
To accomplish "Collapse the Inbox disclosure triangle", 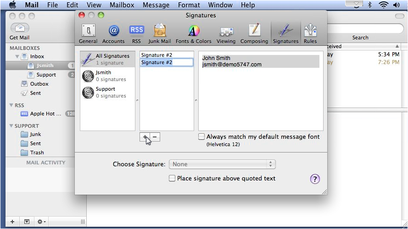I will click(17, 56).
